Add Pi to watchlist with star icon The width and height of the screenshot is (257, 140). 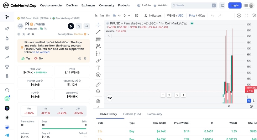pyautogui.click(x=79, y=26)
